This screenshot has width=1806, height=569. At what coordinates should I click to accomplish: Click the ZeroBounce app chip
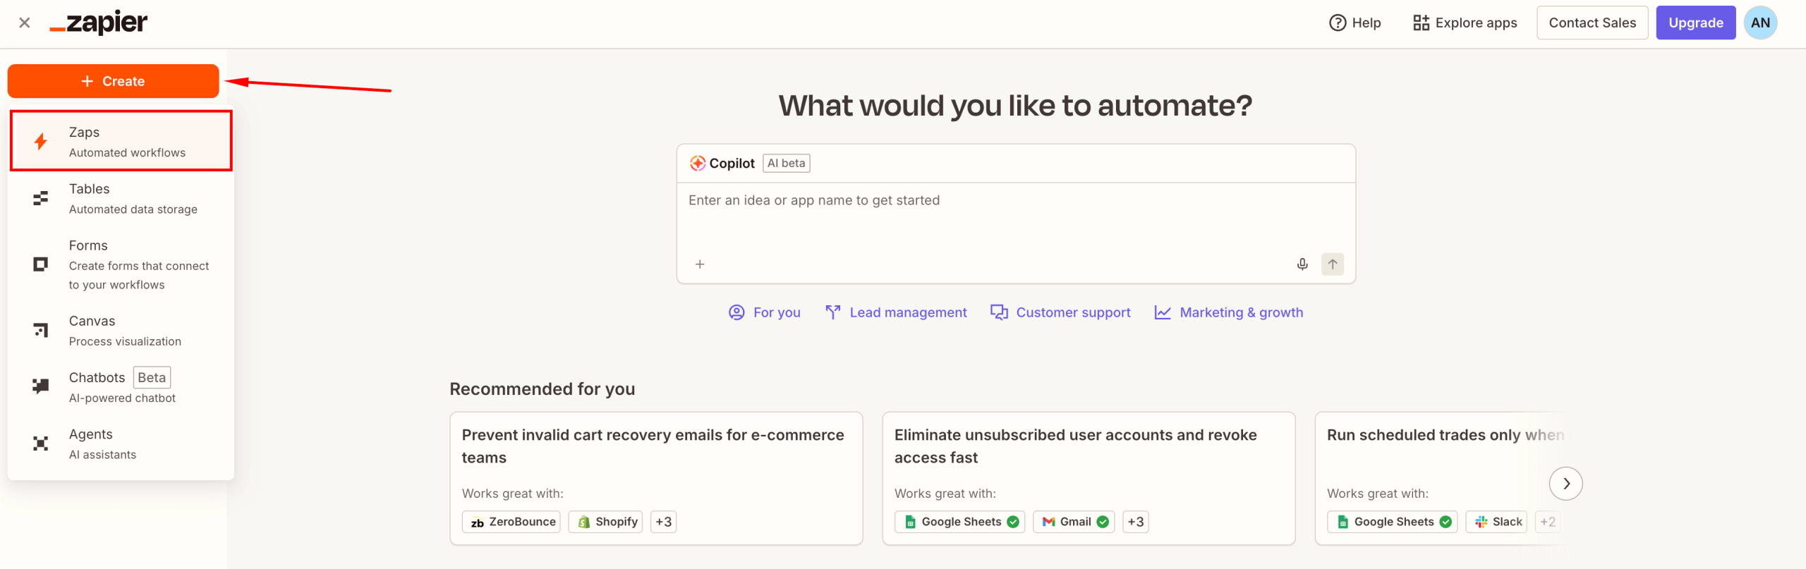pos(511,522)
